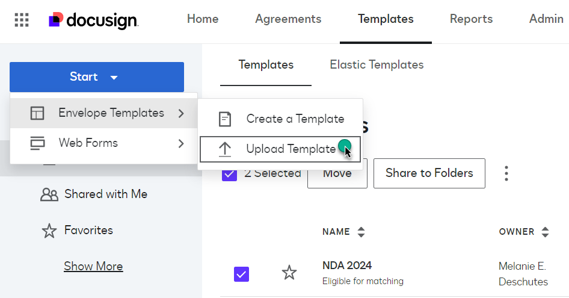Click the Envelope Templates layout icon

pyautogui.click(x=37, y=113)
